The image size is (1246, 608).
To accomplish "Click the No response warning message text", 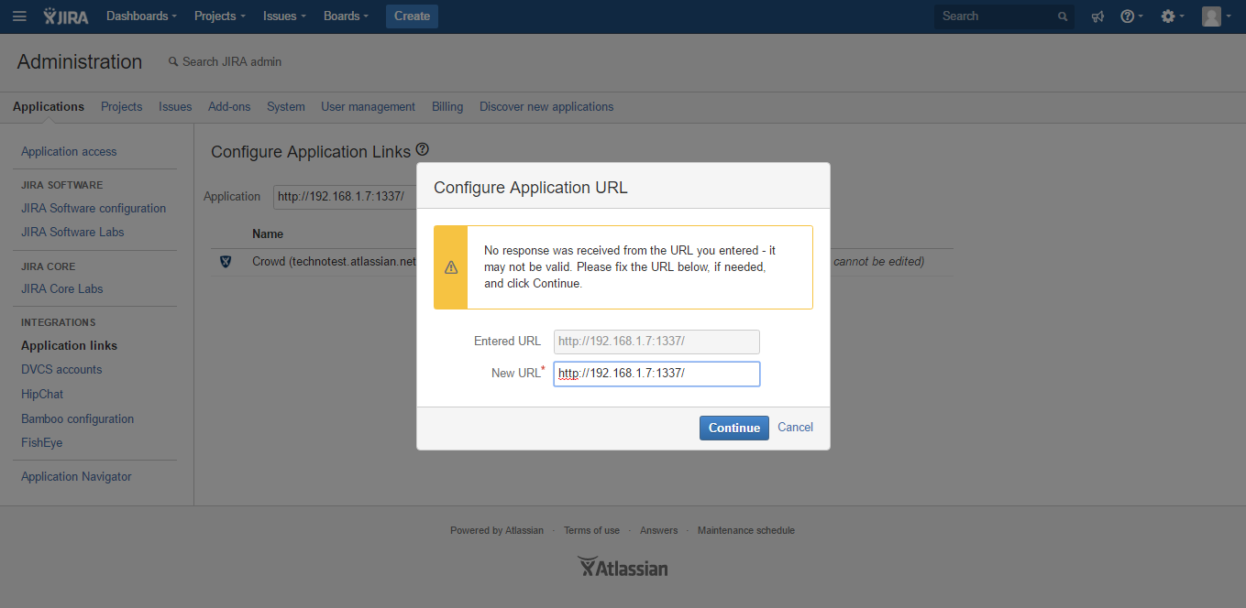I will pos(630,267).
